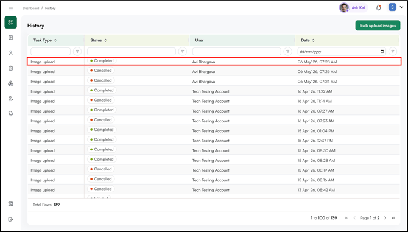Open User filter options icon
408x232 pixels.
point(288,52)
